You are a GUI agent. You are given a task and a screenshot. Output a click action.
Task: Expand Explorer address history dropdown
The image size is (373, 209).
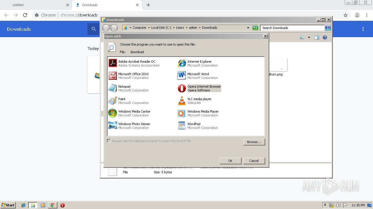[x=248, y=28]
